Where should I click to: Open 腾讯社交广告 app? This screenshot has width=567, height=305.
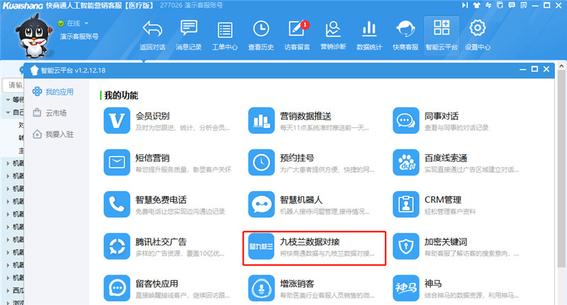click(x=116, y=247)
